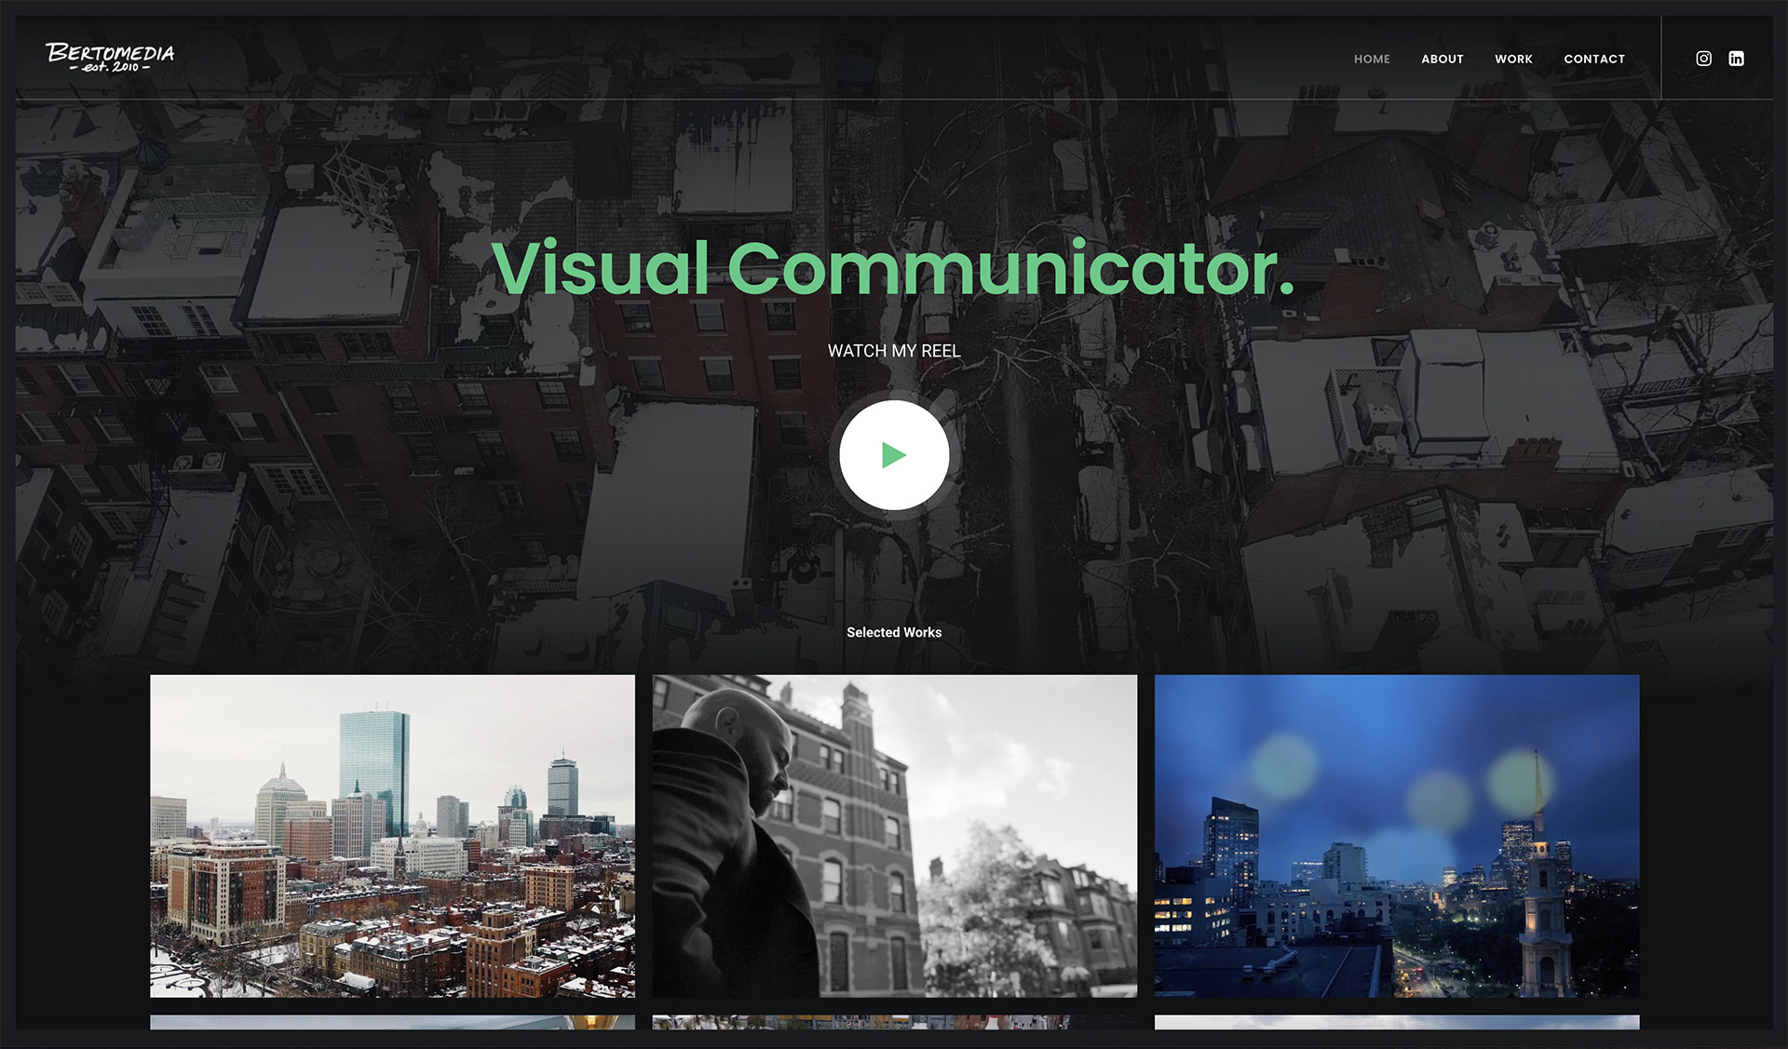
Task: Click the green Visual Communicator headline
Action: (892, 268)
